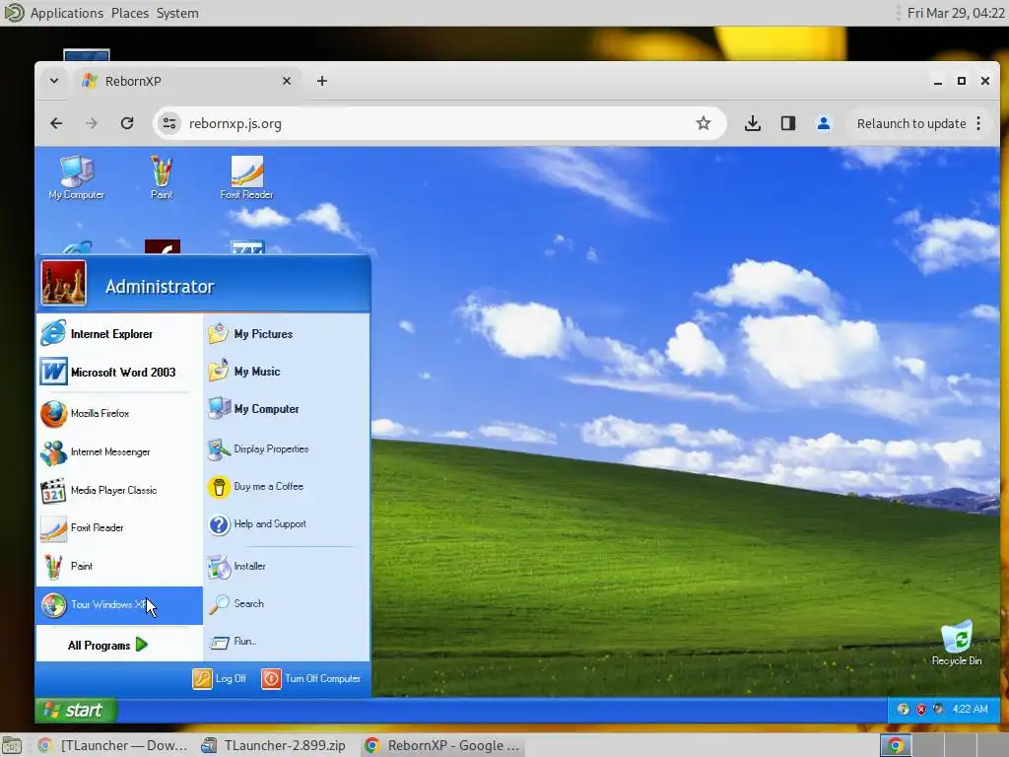
Task: Switch to TLauncher — Dow... taskbar window
Action: (112, 745)
